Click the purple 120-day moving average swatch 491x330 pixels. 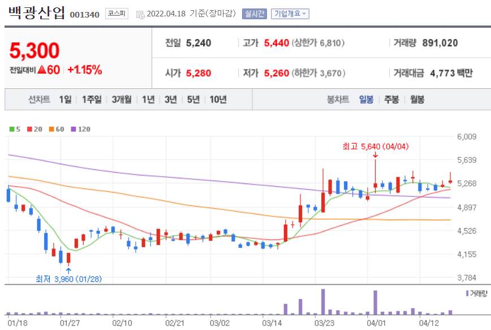(74, 129)
